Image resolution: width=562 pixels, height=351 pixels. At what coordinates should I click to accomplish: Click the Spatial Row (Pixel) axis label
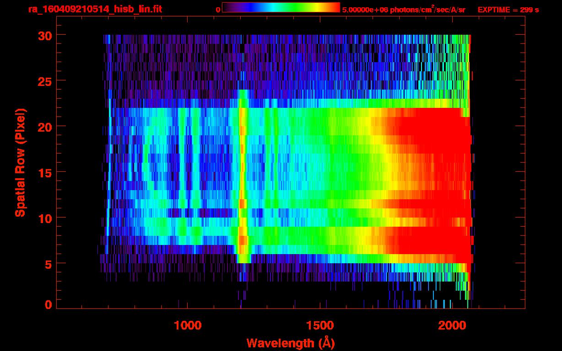click(20, 163)
